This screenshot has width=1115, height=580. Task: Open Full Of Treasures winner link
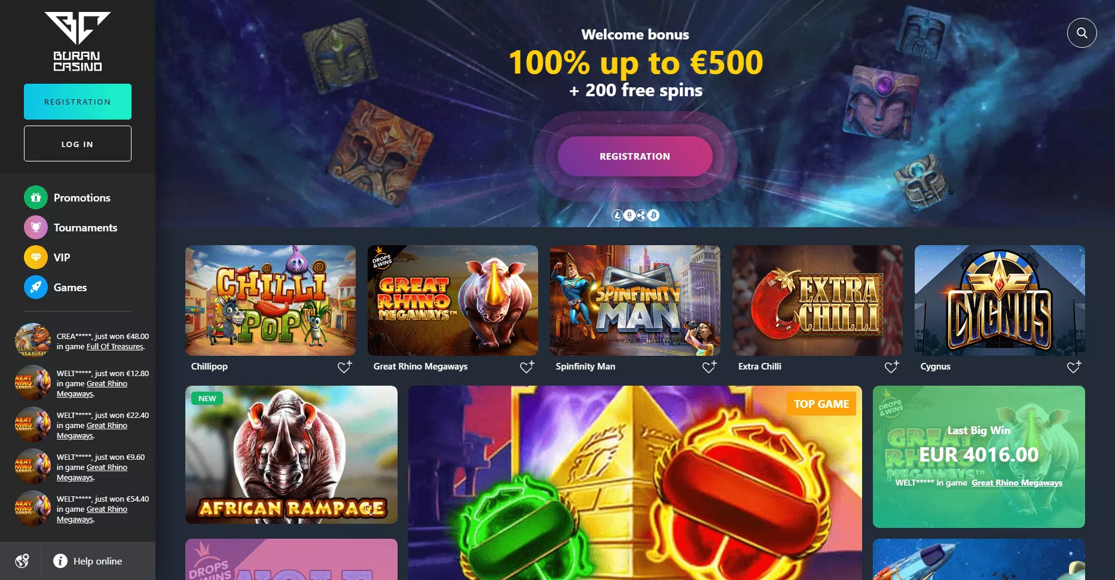[x=115, y=347]
